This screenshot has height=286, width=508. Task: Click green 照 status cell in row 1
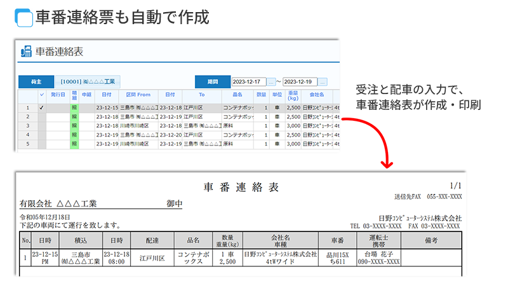click(74, 108)
